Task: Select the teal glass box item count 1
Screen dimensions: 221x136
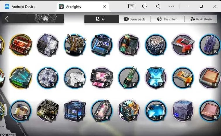Action: point(20,78)
